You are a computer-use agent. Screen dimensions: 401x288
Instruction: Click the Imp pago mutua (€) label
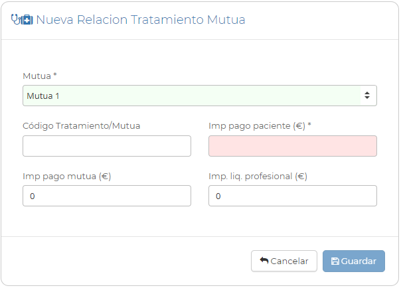click(66, 176)
